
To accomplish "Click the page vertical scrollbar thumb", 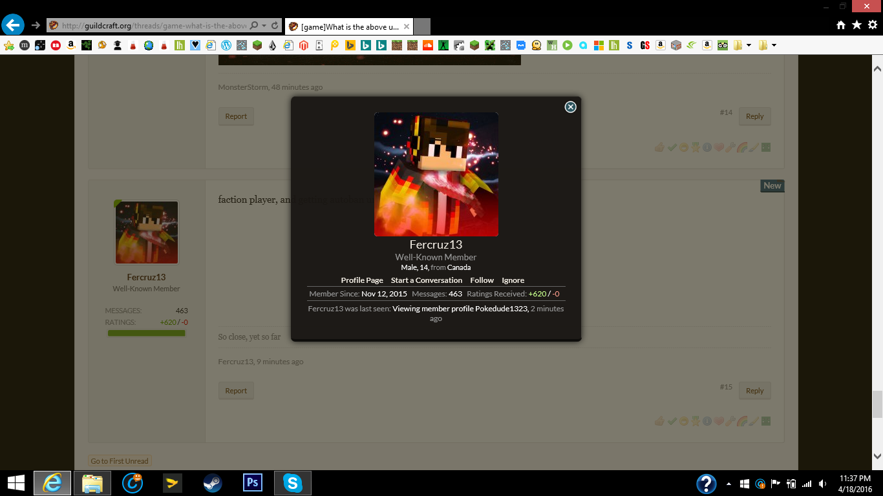I will pos(877,404).
